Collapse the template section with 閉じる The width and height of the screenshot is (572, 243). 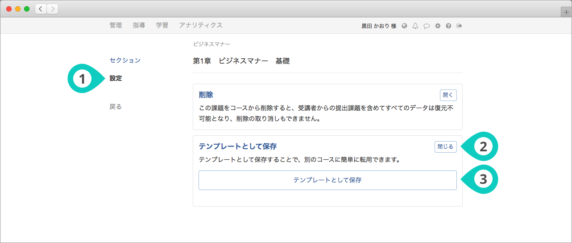[x=445, y=146]
